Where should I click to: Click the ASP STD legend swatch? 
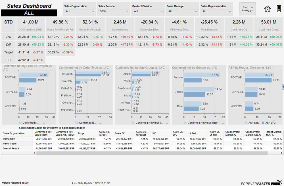pos(246,123)
